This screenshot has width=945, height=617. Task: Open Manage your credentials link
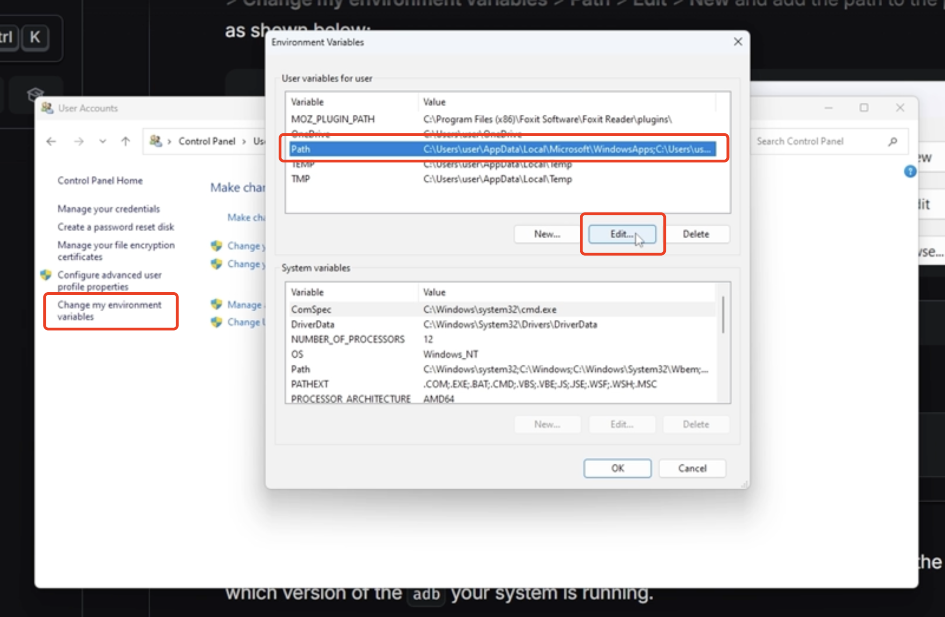coord(109,209)
